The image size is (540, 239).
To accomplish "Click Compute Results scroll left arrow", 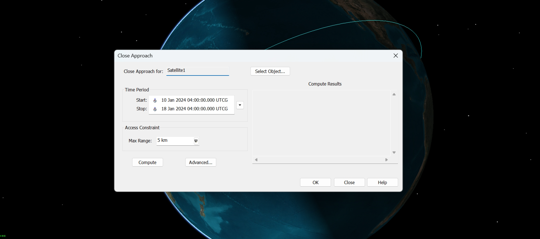I will (256, 160).
